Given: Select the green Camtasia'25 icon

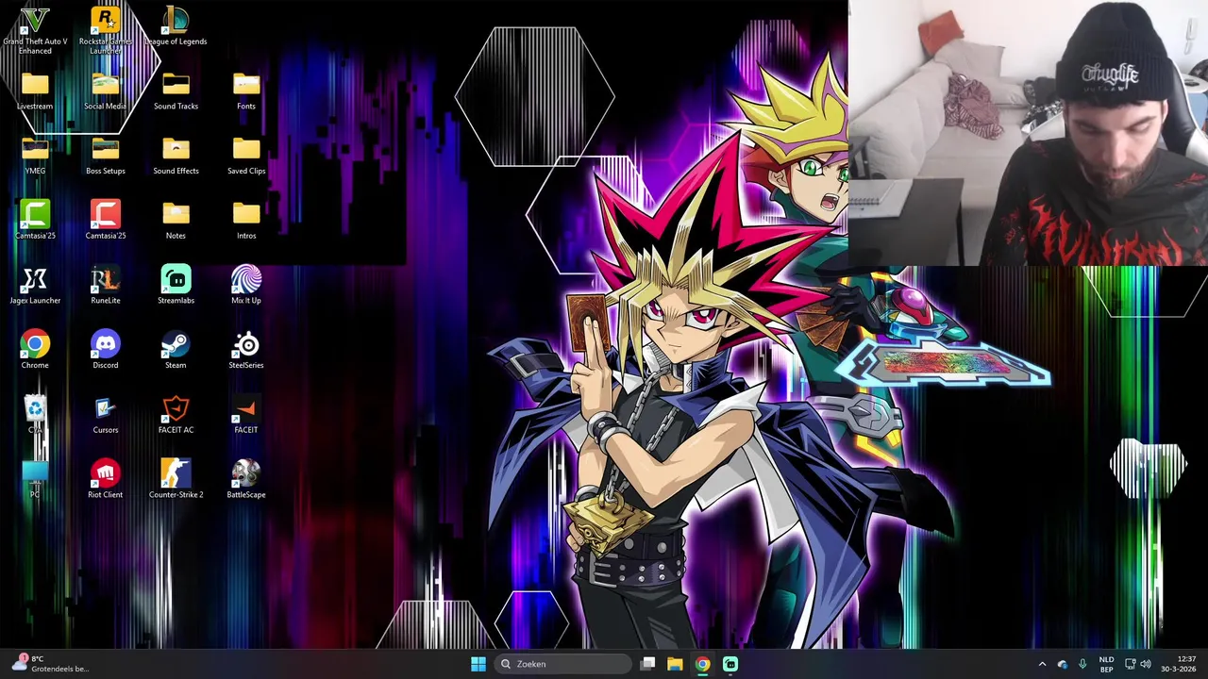Looking at the screenshot, I should (35, 221).
